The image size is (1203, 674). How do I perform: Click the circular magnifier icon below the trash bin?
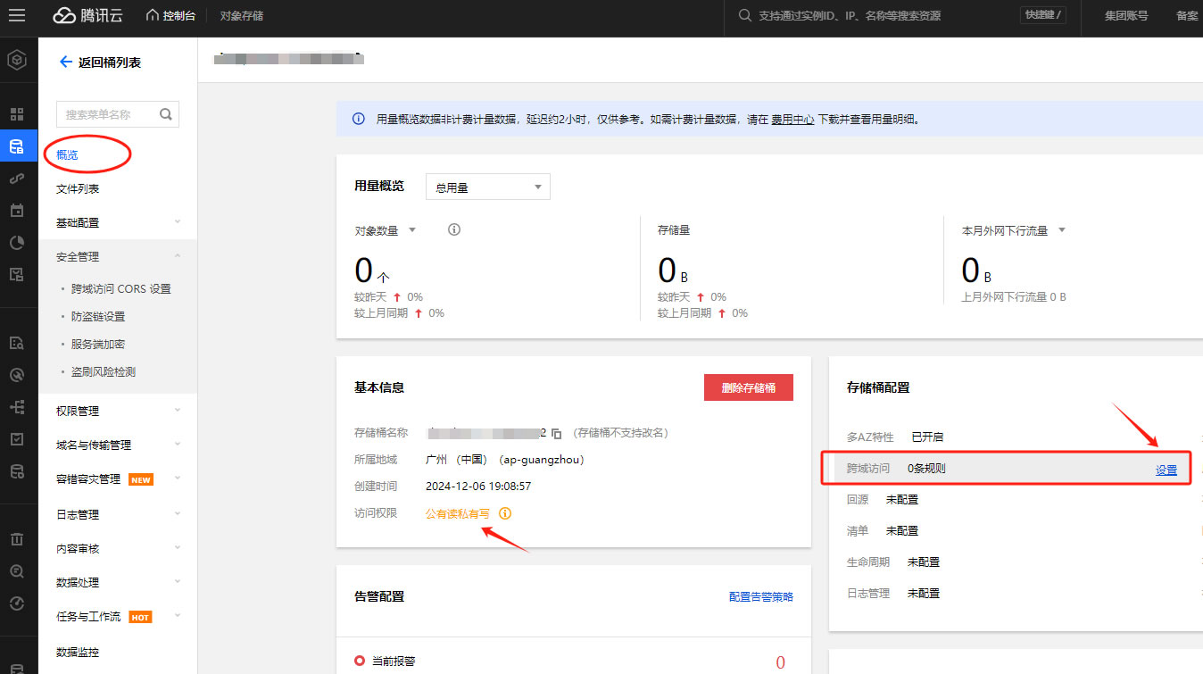[x=17, y=571]
